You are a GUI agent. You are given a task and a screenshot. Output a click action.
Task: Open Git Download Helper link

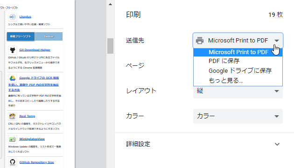[35, 49]
